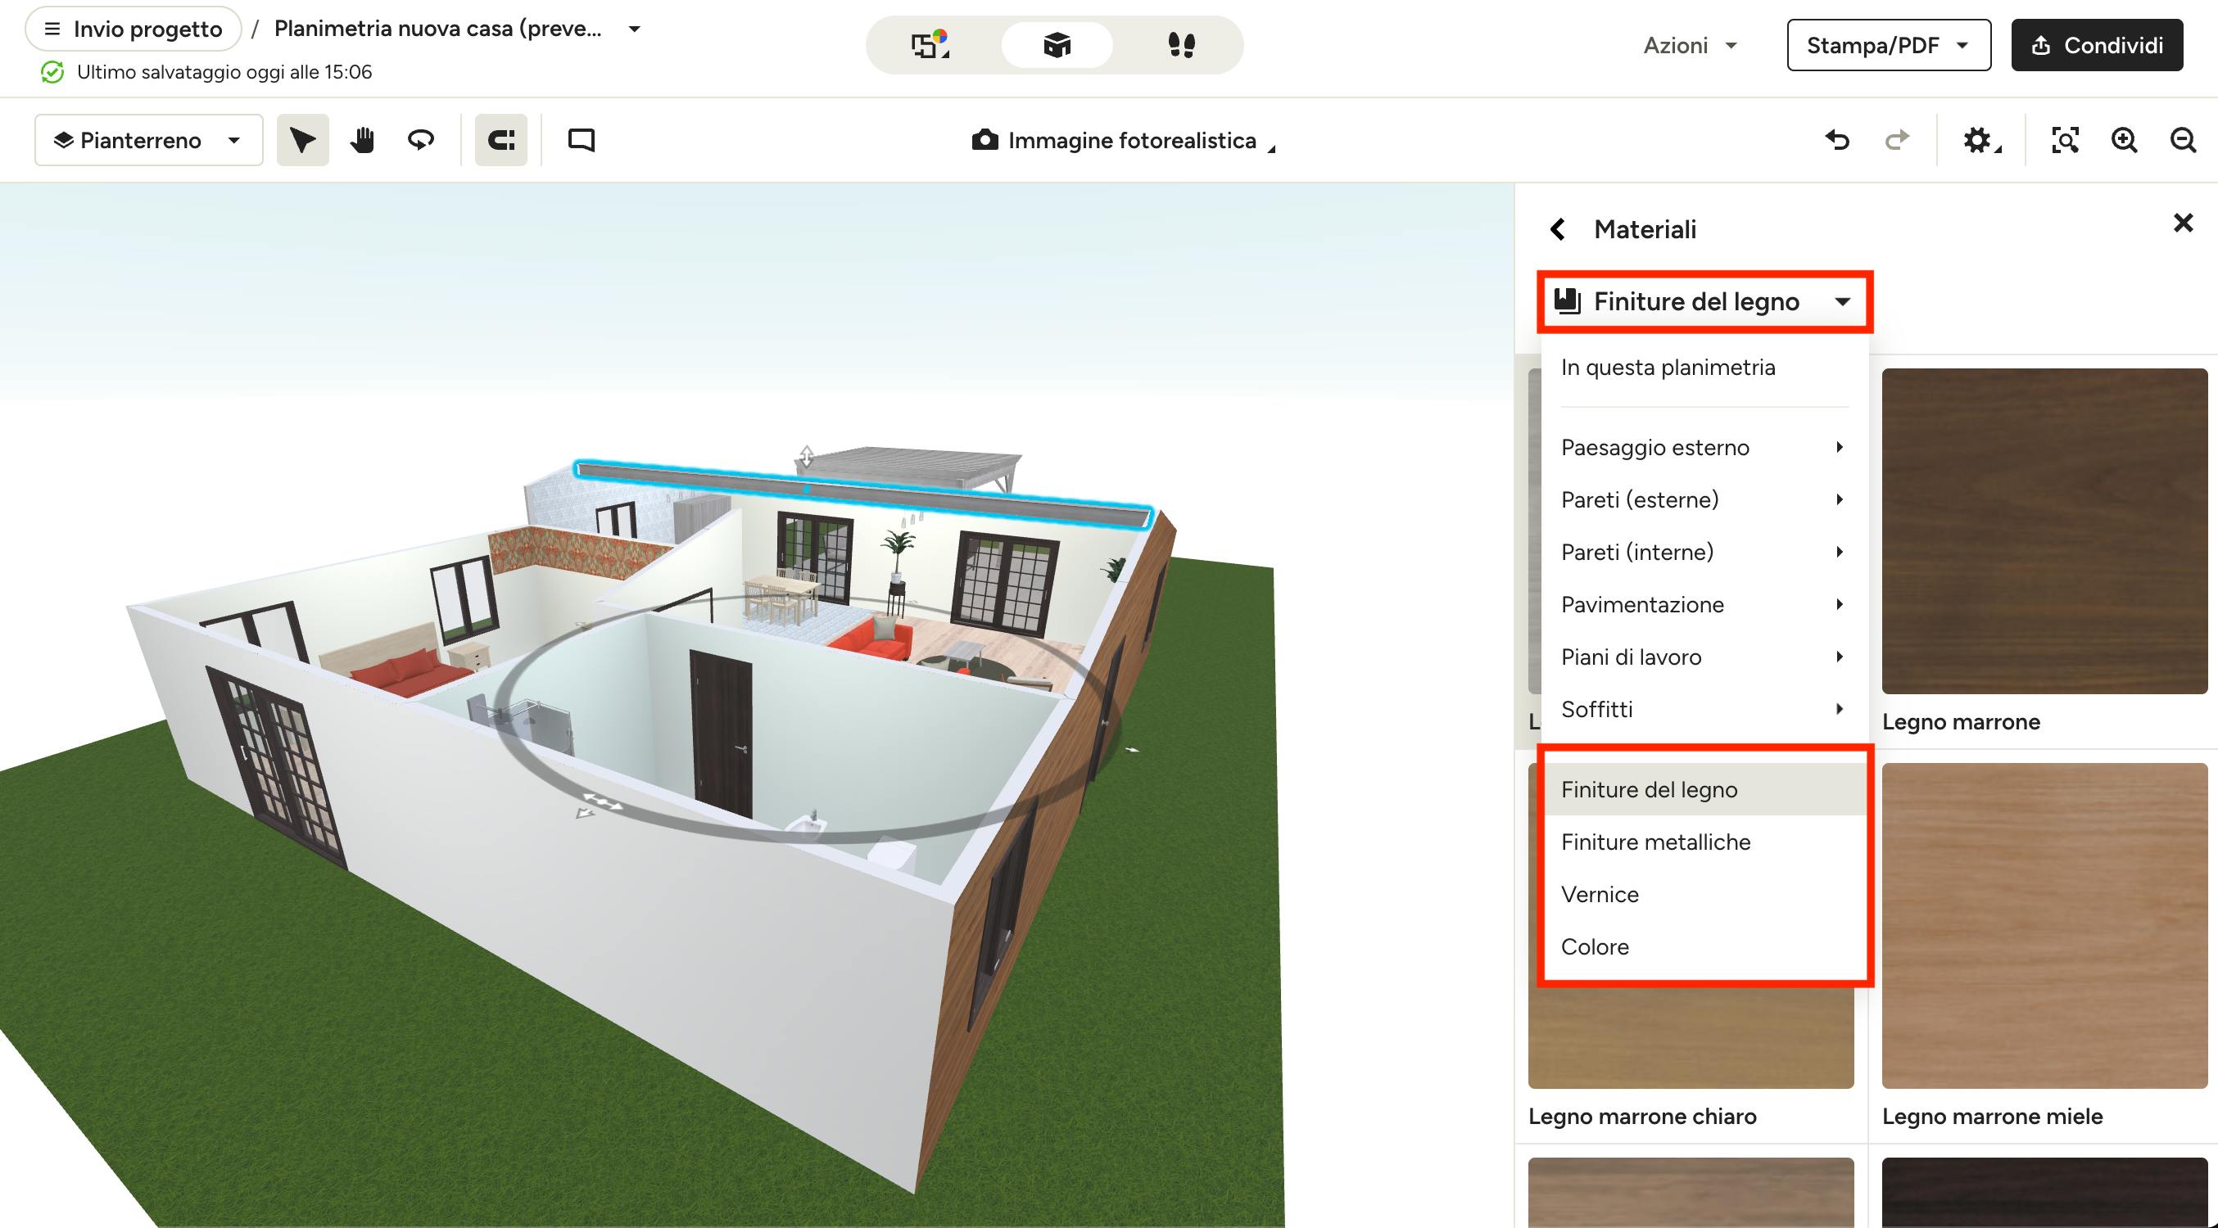Select the arrow pointer tool
The height and width of the screenshot is (1228, 2218).
(x=302, y=139)
